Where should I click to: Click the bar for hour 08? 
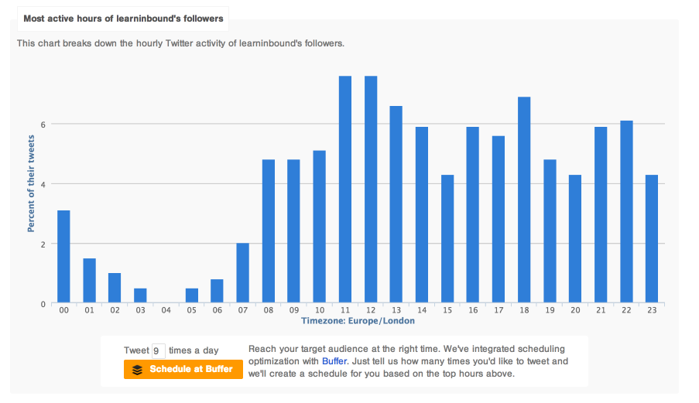pos(269,231)
